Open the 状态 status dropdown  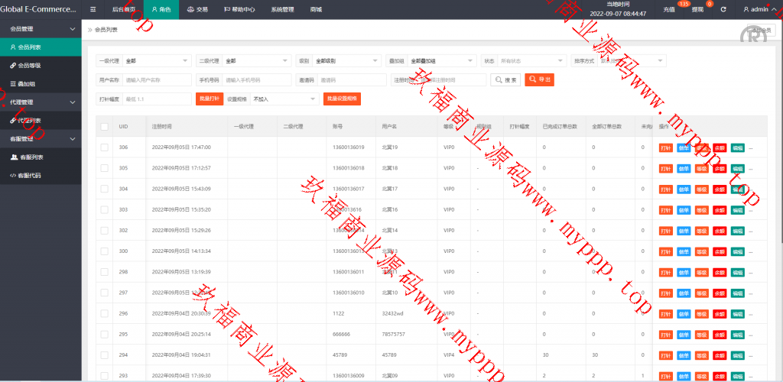pos(531,61)
